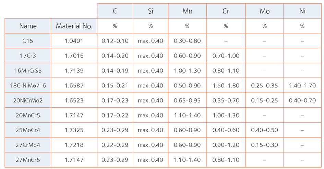Select the Si element header cell

tap(150, 11)
